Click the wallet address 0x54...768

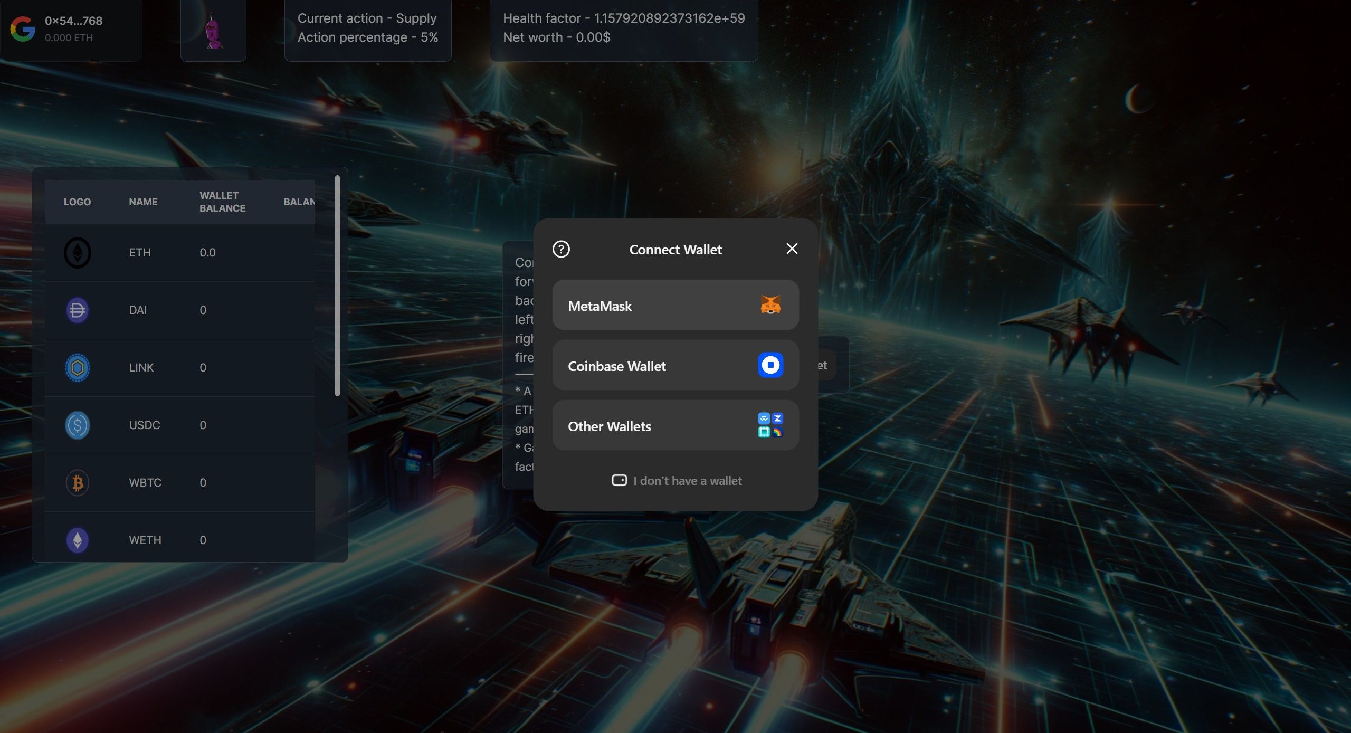tap(73, 21)
